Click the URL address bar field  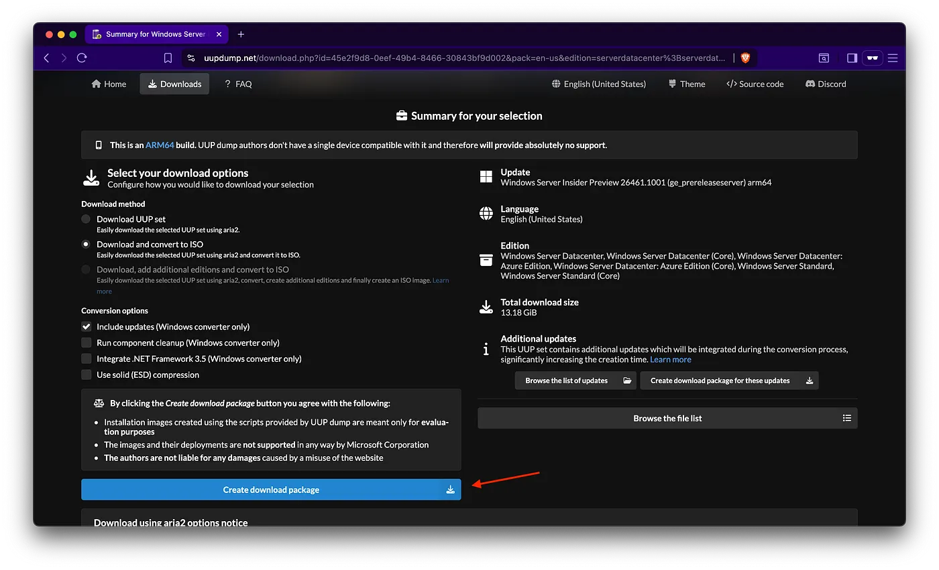[x=463, y=58]
